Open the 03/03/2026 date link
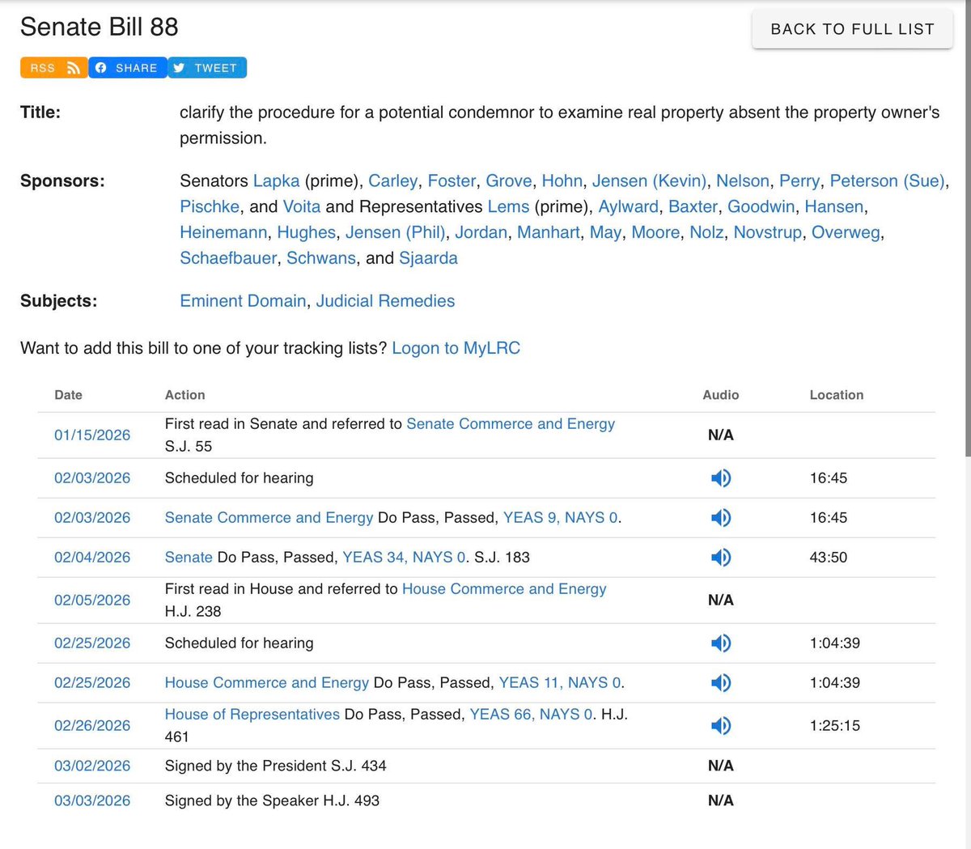 (92, 800)
